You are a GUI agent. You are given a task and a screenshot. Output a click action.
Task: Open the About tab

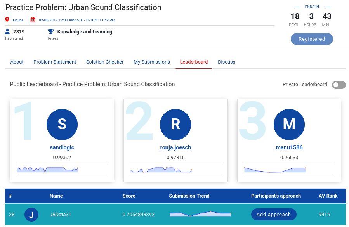click(17, 62)
